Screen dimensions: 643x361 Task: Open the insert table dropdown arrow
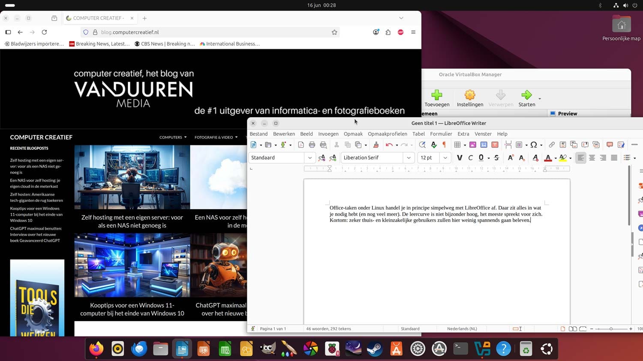[465, 145]
